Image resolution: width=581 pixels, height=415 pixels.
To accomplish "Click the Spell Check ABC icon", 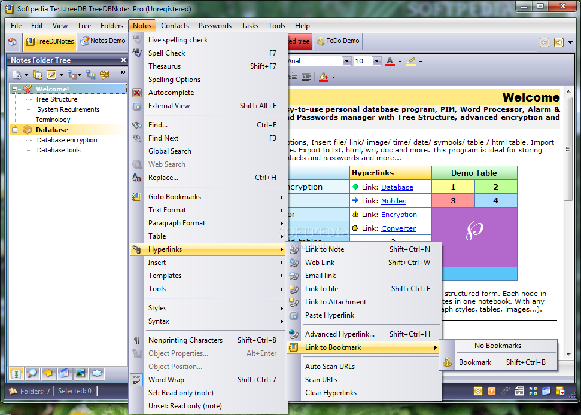I will tap(137, 53).
